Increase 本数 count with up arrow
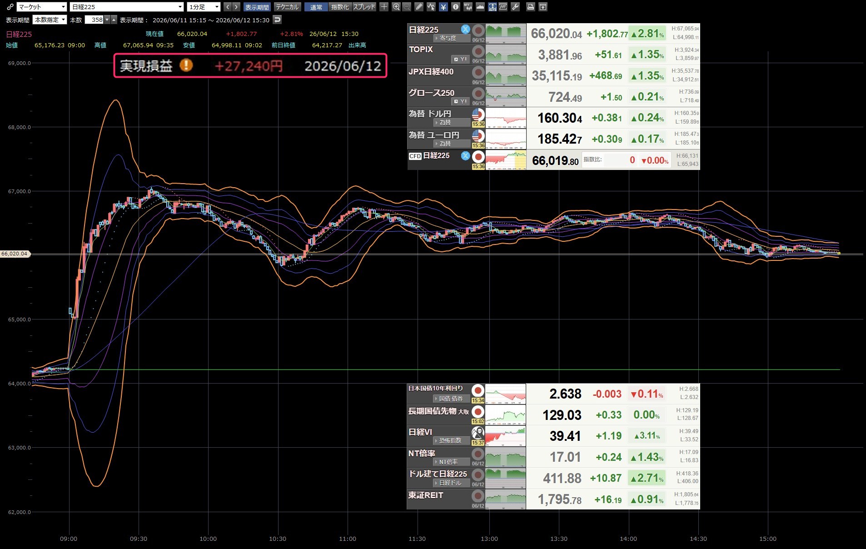866x549 pixels. [114, 20]
